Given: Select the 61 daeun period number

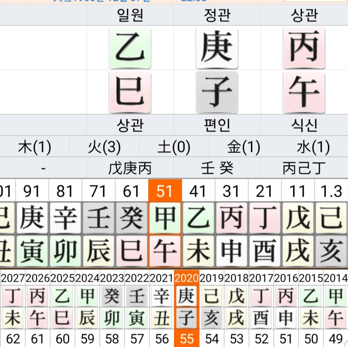Looking at the screenshot, I should coord(132,191).
